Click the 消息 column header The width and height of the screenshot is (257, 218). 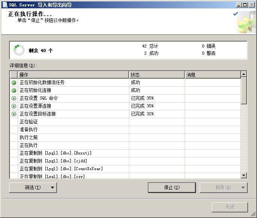(212, 75)
